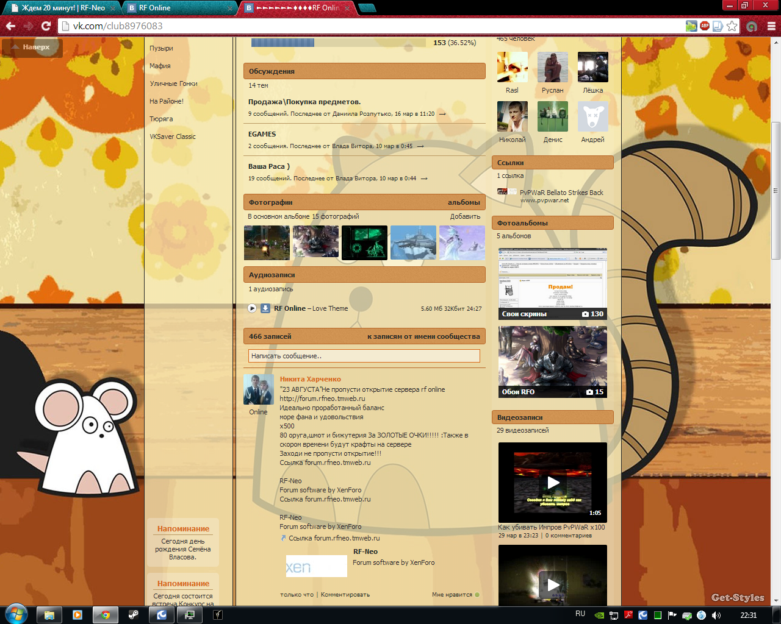781x624 pixels.
Task: Open the 'Обои RFO' photo album
Action: click(x=553, y=362)
